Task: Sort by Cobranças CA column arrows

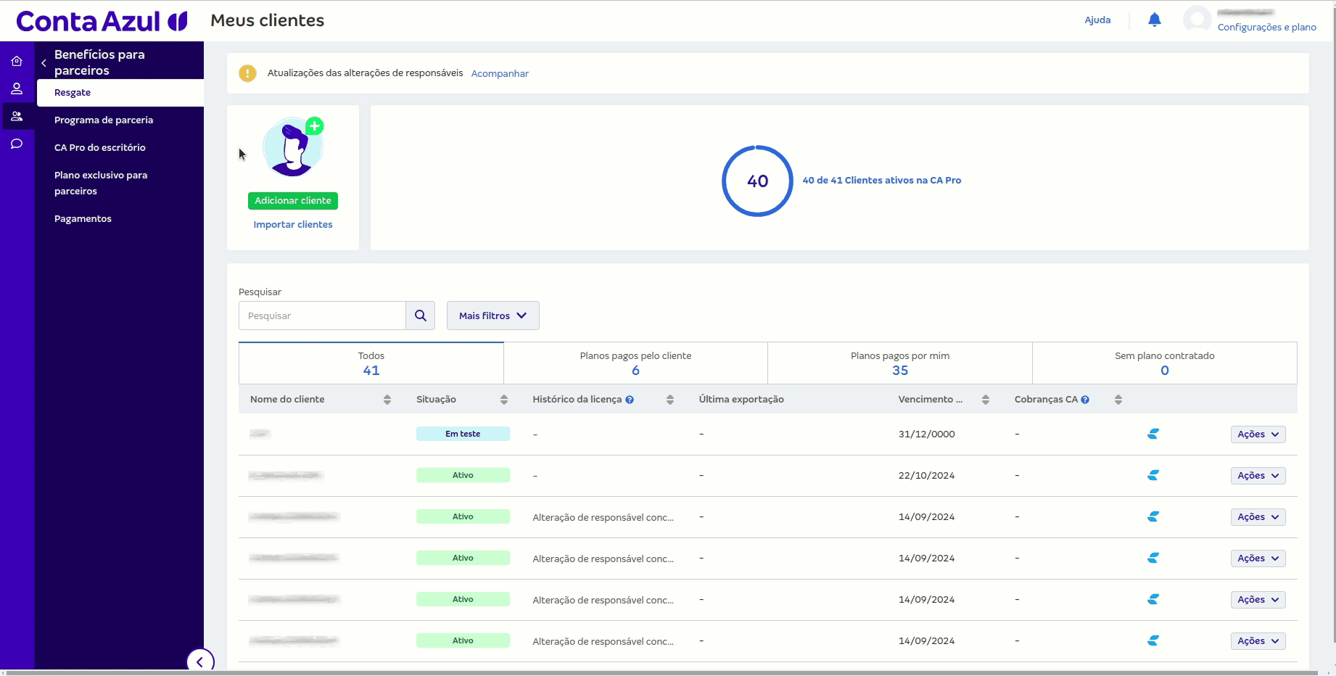Action: click(x=1118, y=400)
